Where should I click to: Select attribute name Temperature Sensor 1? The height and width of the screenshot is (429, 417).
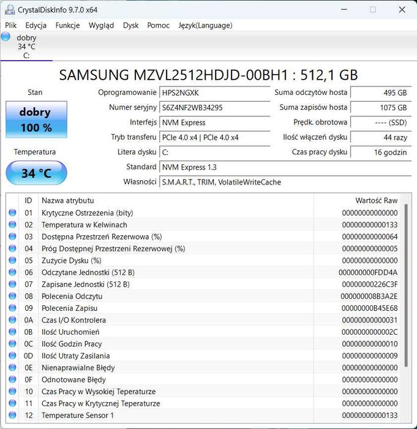(x=78, y=416)
